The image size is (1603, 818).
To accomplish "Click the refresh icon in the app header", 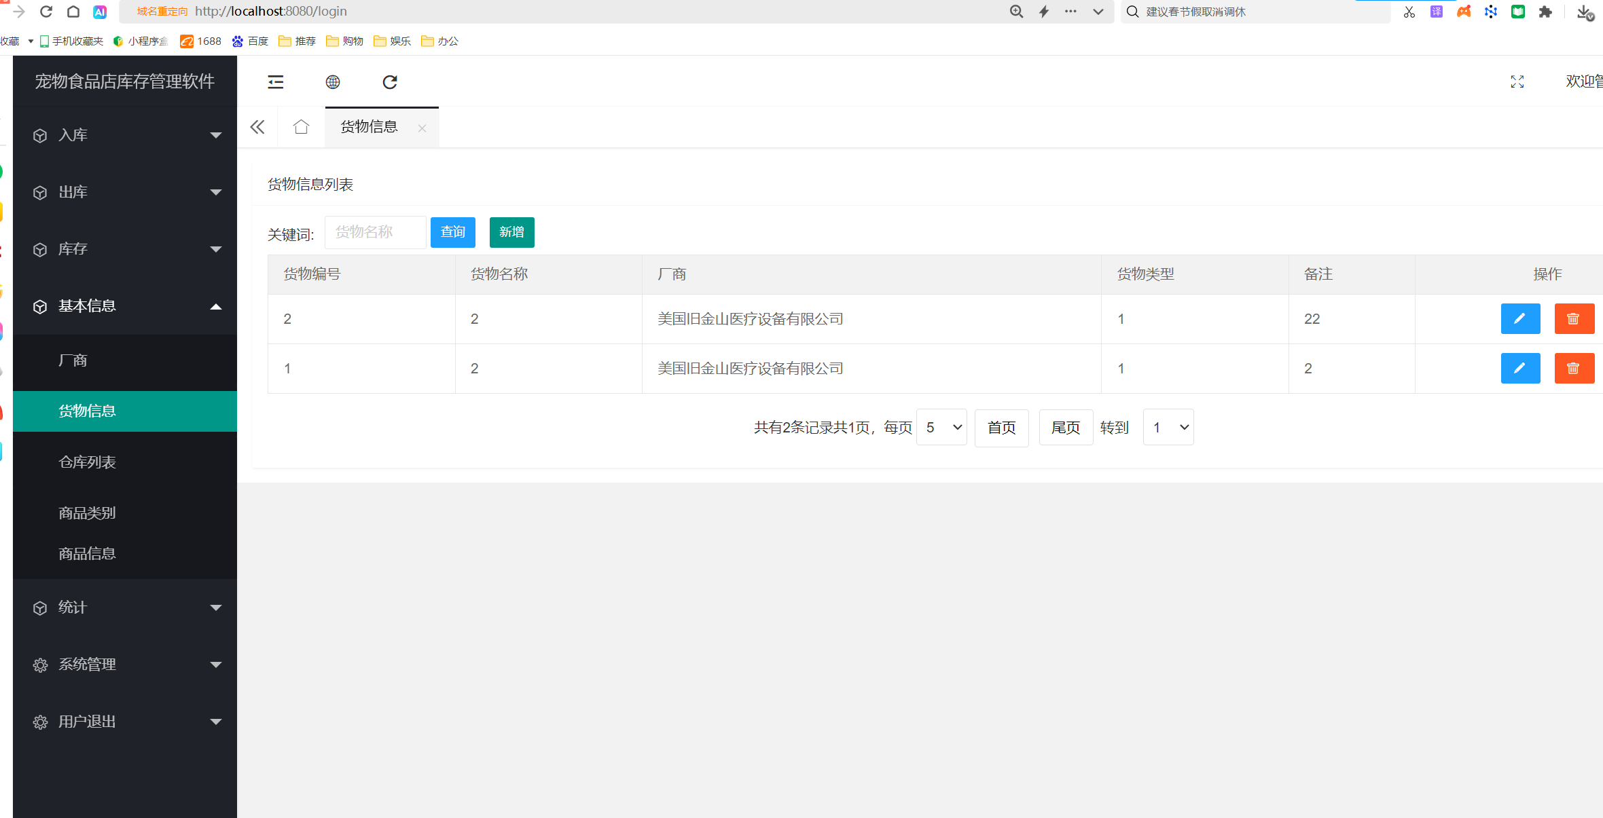I will point(390,82).
